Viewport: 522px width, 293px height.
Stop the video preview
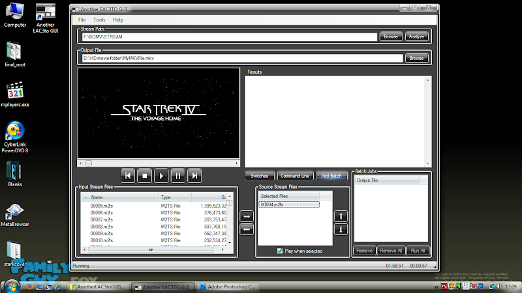(x=144, y=176)
